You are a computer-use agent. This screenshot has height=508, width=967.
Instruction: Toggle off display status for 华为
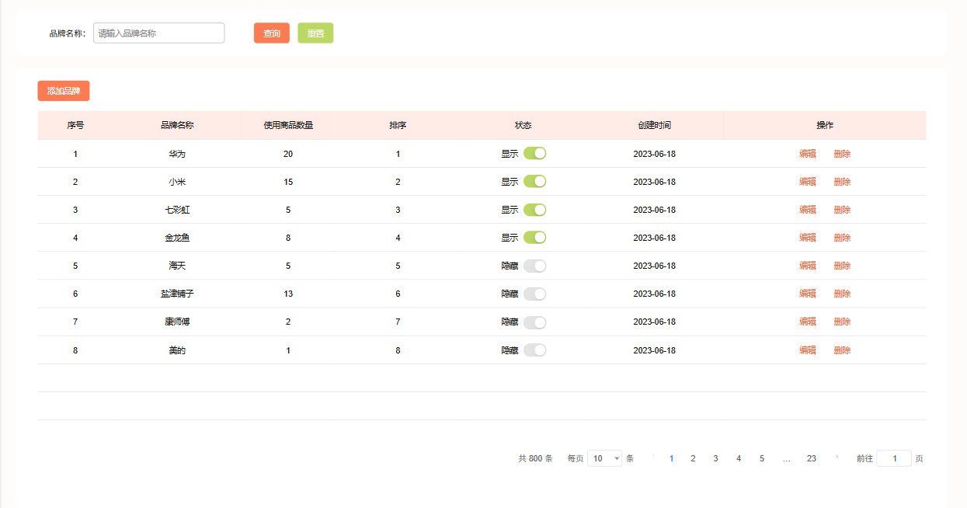click(534, 153)
